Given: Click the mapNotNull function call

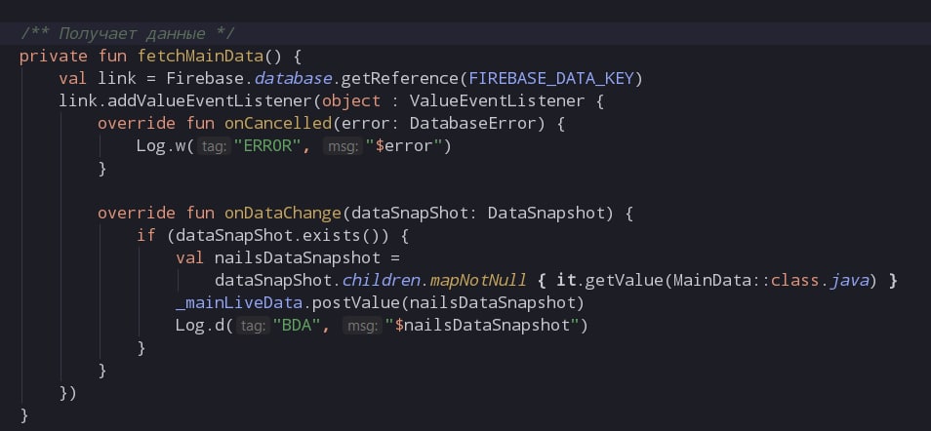Looking at the screenshot, I should pyautogui.click(x=478, y=280).
